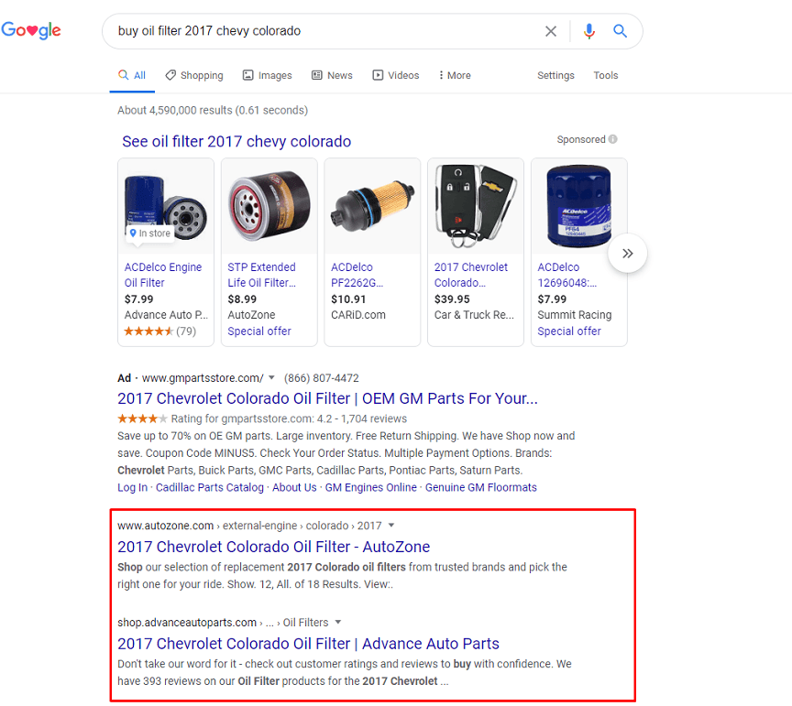Click the ad phone number (866) 807-4472
Screen dimensions: 792x706
click(x=321, y=378)
